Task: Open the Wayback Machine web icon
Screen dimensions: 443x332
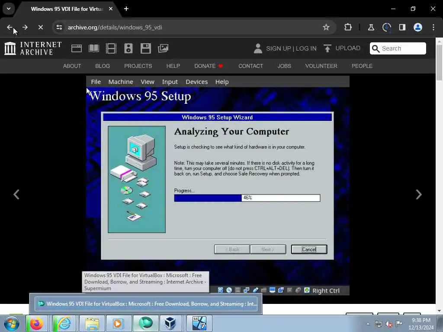Action: point(76,48)
